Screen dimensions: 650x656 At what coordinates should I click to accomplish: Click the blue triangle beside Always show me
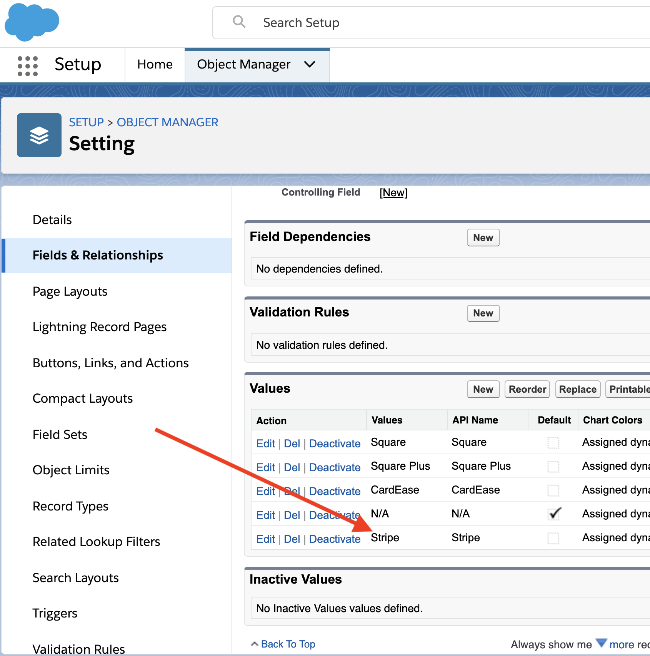tap(601, 643)
